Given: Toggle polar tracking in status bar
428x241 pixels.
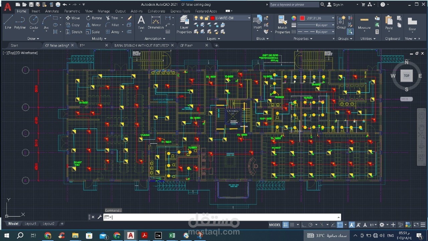Looking at the screenshot, I should (x=311, y=225).
